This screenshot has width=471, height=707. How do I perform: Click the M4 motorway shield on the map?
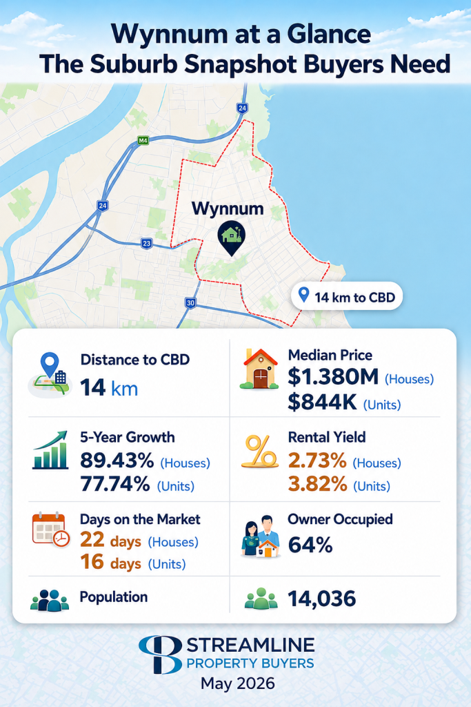click(143, 141)
